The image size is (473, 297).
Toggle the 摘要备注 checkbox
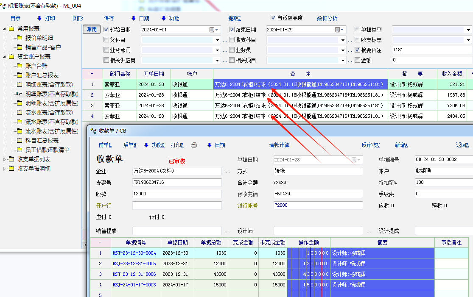coord(357,50)
